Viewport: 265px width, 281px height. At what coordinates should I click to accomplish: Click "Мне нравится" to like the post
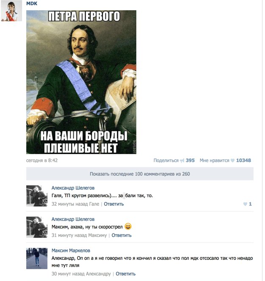tap(215, 160)
